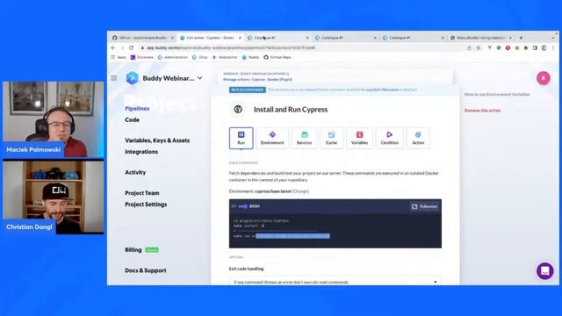Screen dimensions: 562x316
Task: Click Maciek Palmowski's webcam video
Action: 53,119
